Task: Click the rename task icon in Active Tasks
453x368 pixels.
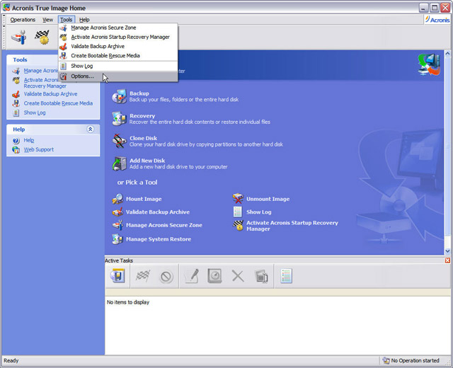Action: click(x=261, y=277)
